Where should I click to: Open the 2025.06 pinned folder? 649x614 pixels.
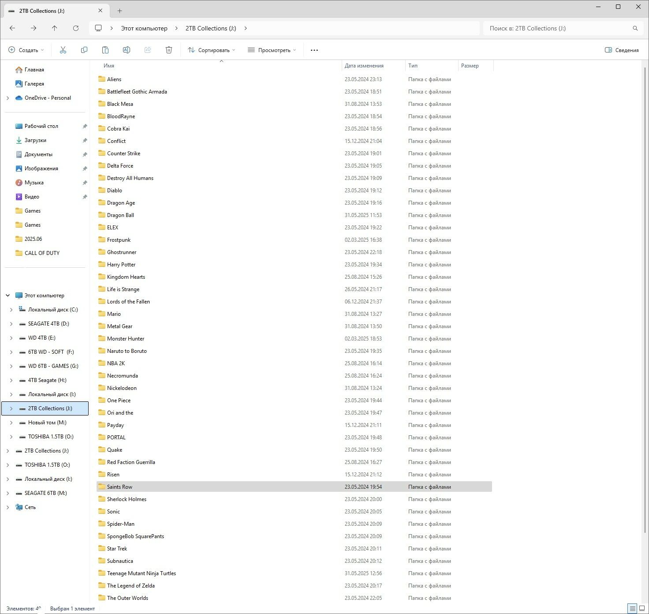tap(33, 239)
